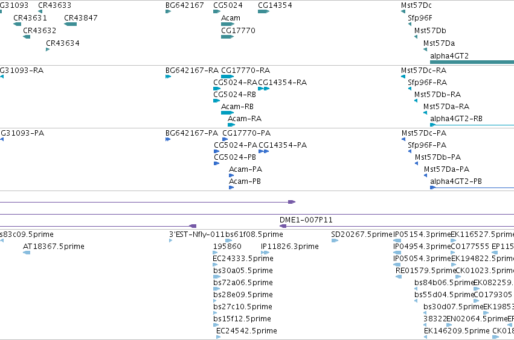This screenshot has height=340, width=514.
Task: Select the Mst57Dc gene label
Action: (416, 5)
